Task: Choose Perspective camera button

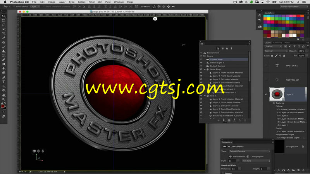Action: coord(237,157)
